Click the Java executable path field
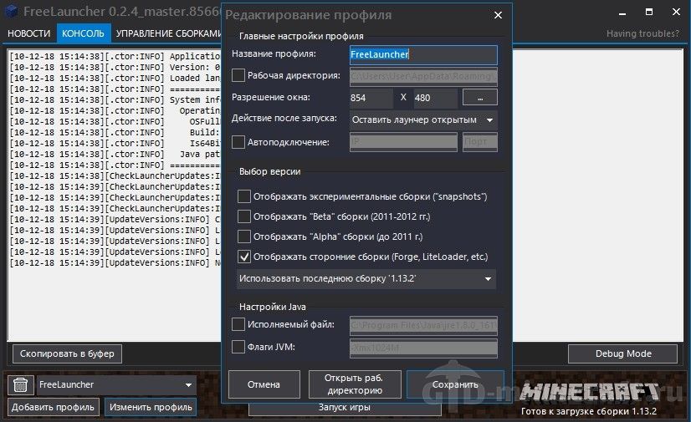Viewport: 691px width, 422px height. click(x=423, y=325)
